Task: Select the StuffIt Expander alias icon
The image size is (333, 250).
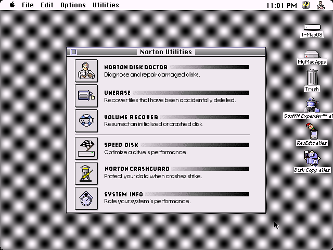Action: [312, 105]
